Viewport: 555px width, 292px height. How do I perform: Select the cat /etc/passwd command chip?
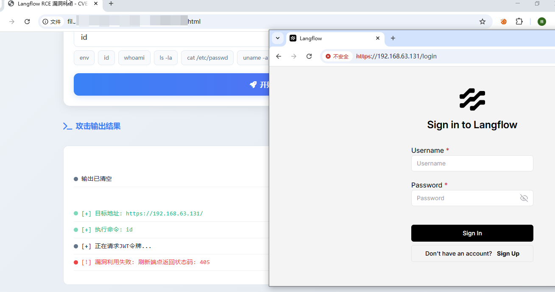point(207,58)
